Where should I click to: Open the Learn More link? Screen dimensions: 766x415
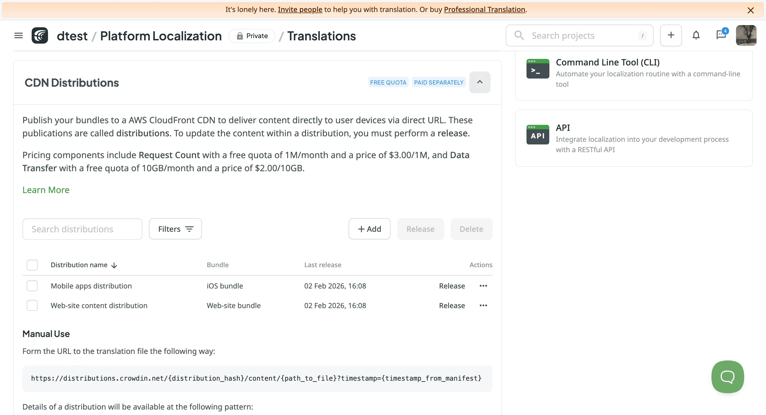[46, 190]
